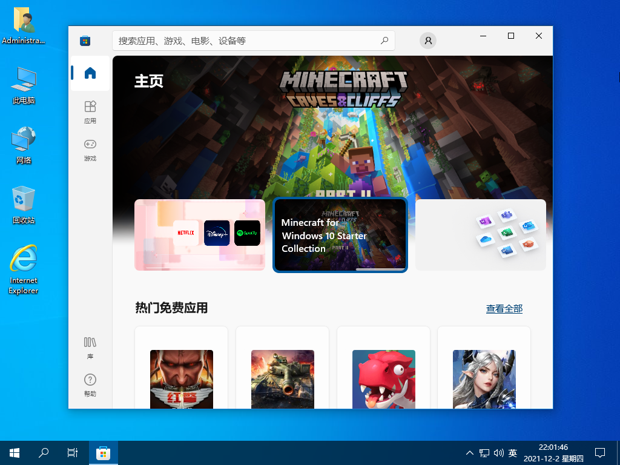This screenshot has height=465, width=620.
Task: Click the 热门免费应用 section heading
Action: point(171,308)
